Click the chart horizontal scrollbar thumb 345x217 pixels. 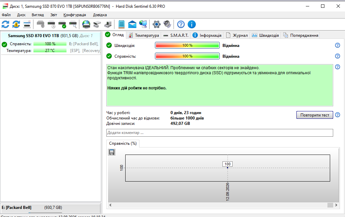[330, 205]
